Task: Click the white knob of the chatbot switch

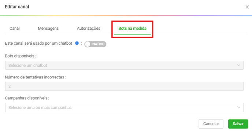Action: point(88,44)
